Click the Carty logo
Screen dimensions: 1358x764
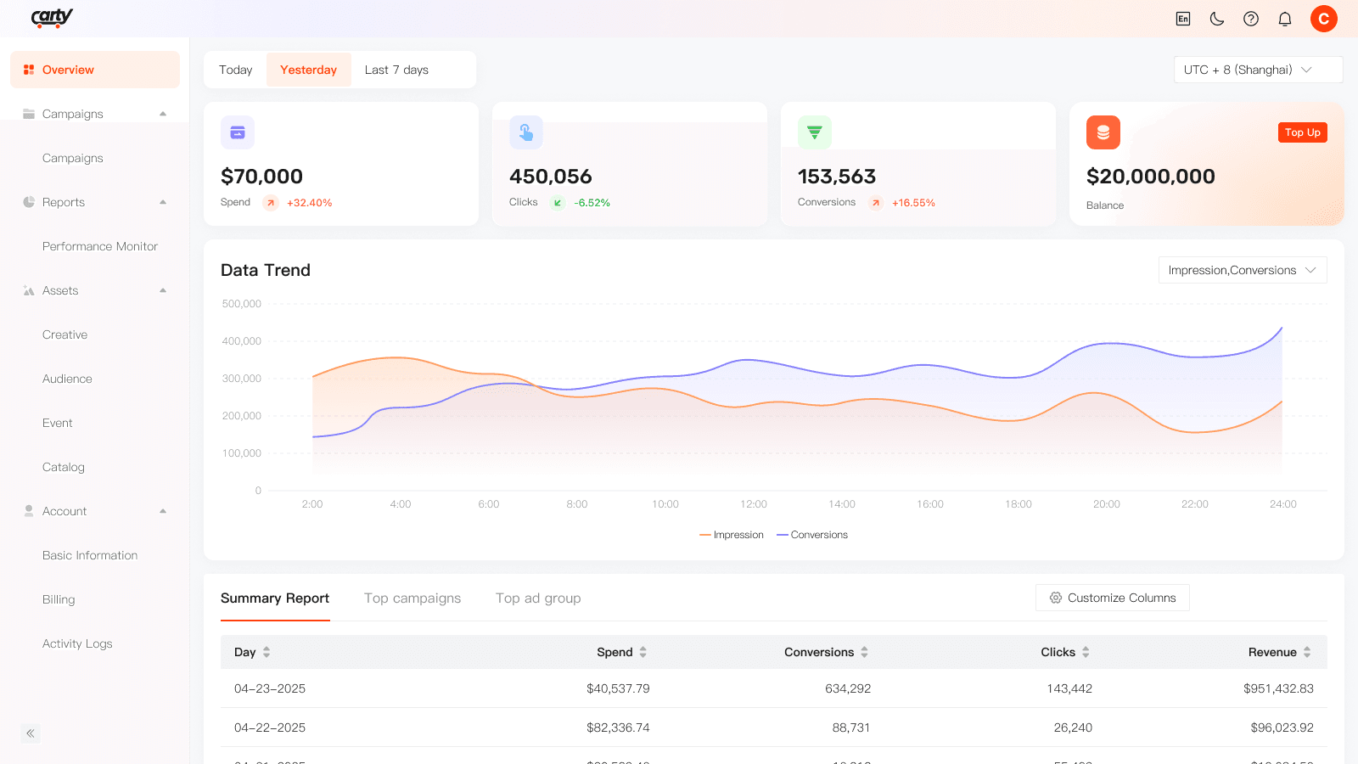click(x=52, y=18)
